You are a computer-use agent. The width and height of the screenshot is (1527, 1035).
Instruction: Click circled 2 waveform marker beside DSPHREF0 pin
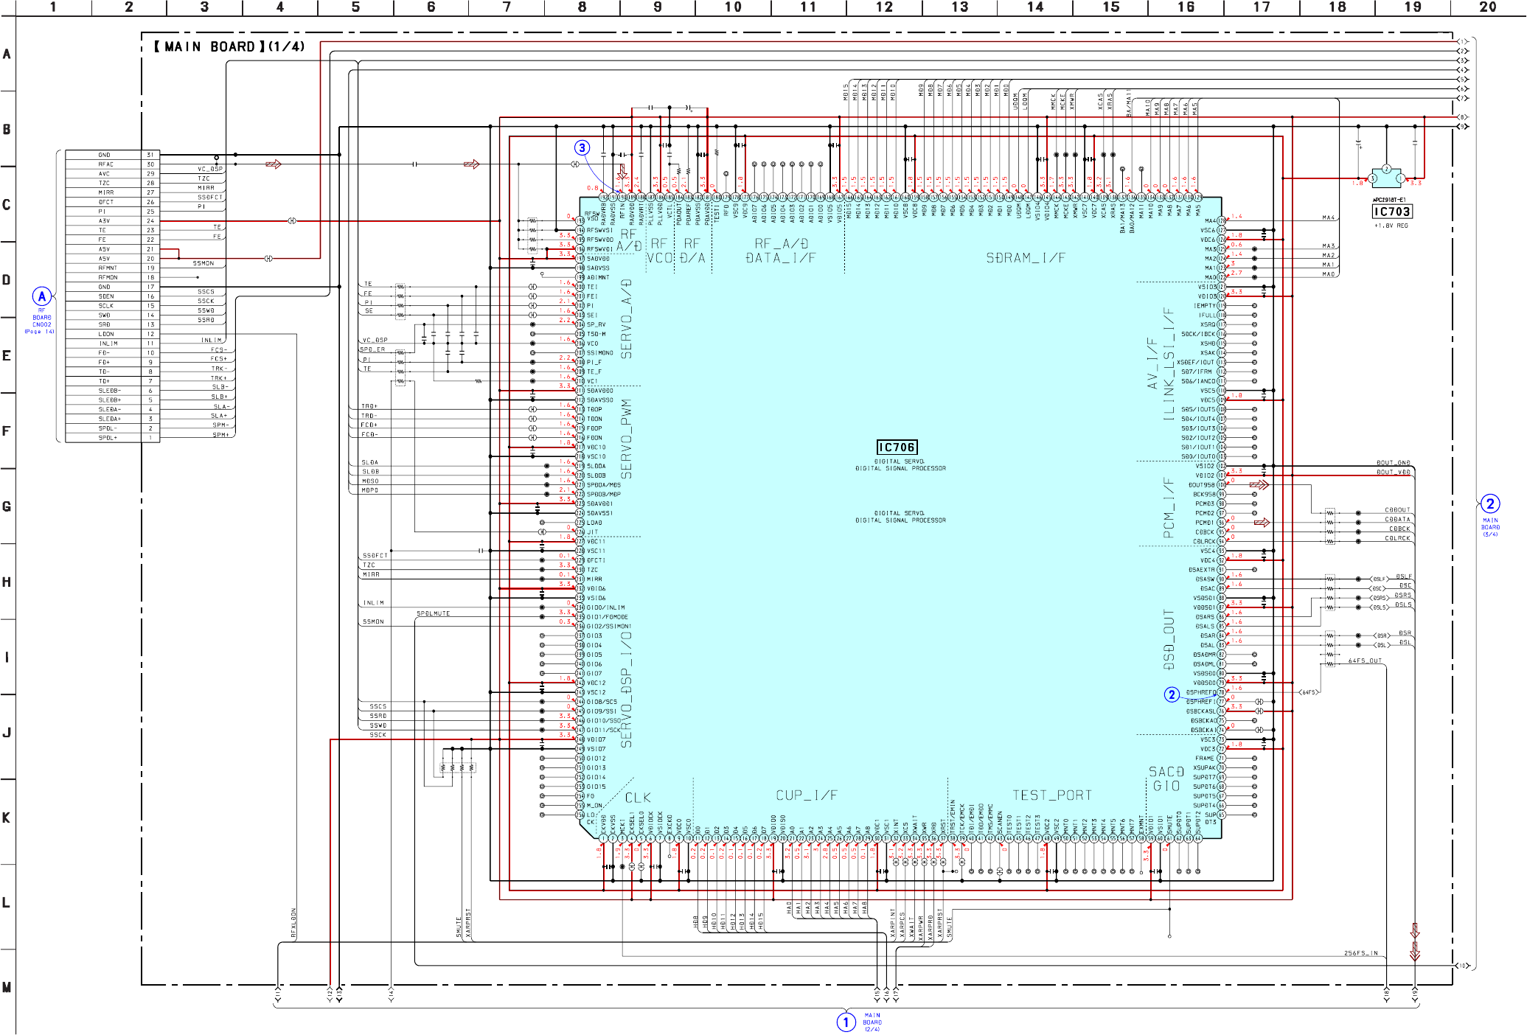[1172, 694]
